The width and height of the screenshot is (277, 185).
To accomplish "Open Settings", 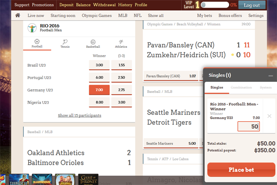I will pyautogui.click(x=256, y=16).
